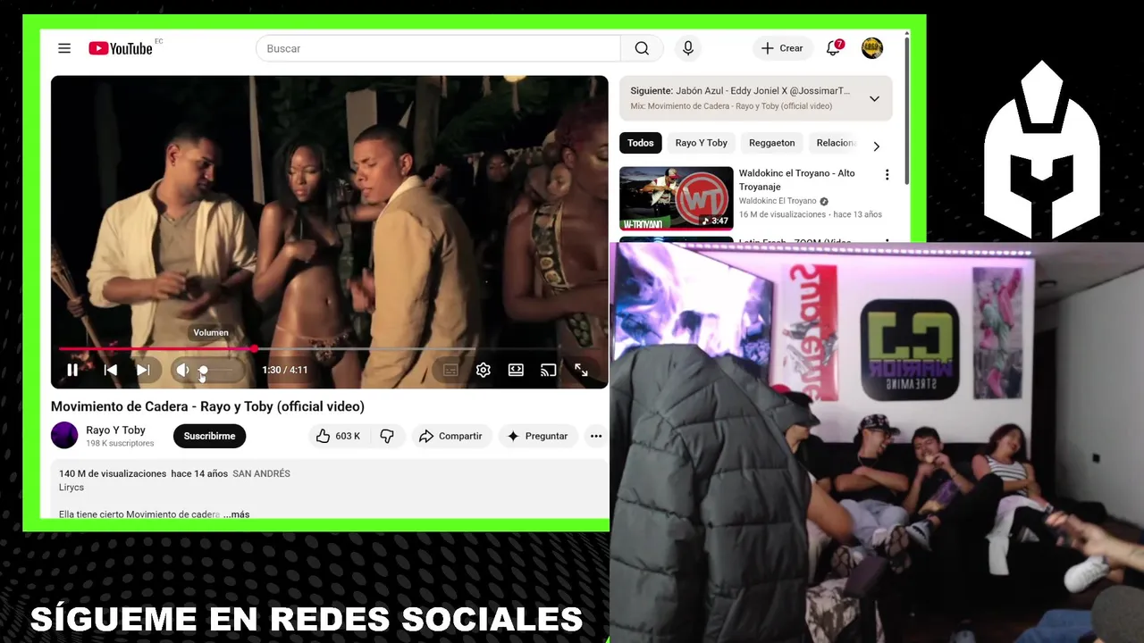Click the 140 M de visualizaciones text
This screenshot has height=643, width=1144.
pos(113,473)
